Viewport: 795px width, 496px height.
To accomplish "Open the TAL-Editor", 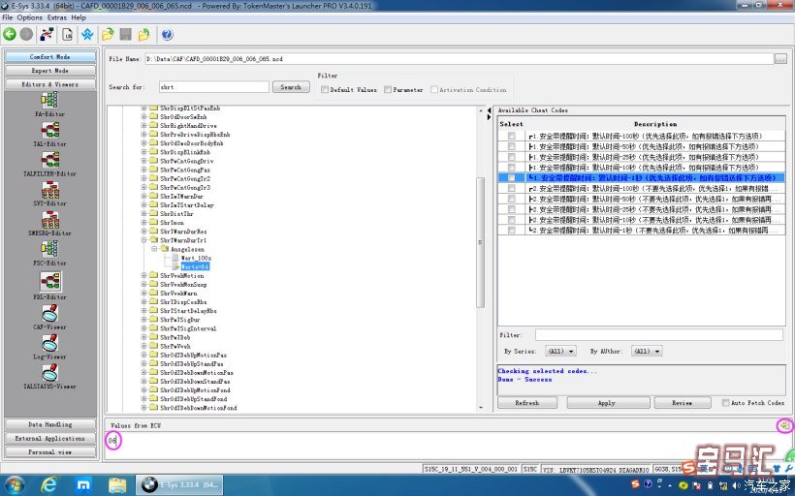I will coord(49,135).
